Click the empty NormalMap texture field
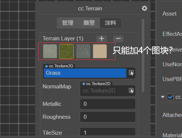 click(x=104, y=91)
